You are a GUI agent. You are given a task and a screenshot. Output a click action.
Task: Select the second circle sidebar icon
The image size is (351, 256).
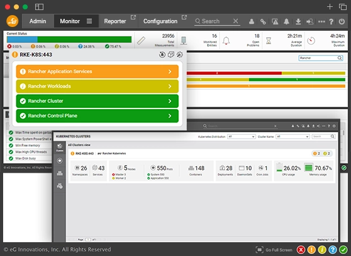click(x=60, y=161)
